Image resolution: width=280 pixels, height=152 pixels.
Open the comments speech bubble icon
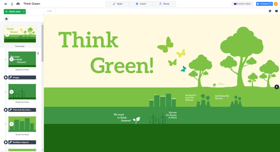[276, 11]
